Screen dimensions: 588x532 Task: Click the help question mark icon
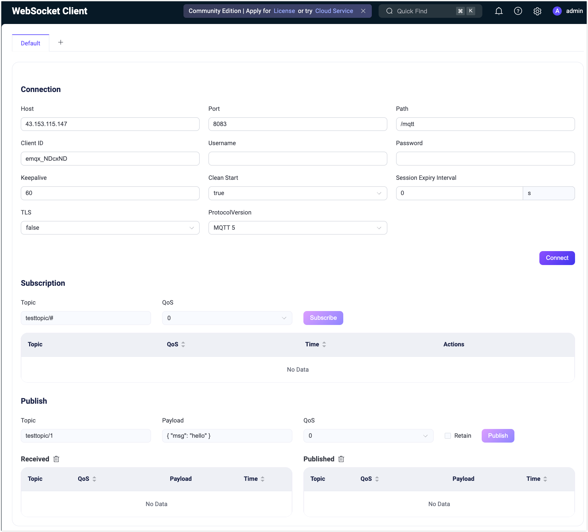[x=518, y=11]
